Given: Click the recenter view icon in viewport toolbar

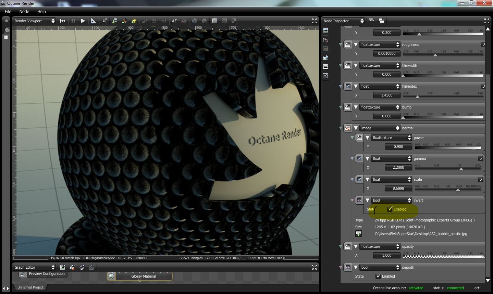Looking at the screenshot, I should (x=104, y=21).
